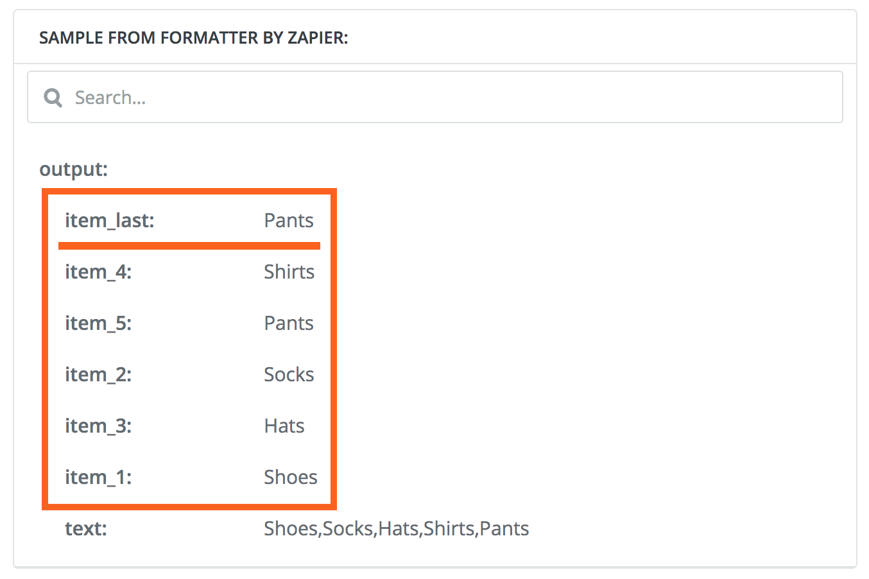Select the item_last: field name
869x579 pixels.
(x=109, y=221)
